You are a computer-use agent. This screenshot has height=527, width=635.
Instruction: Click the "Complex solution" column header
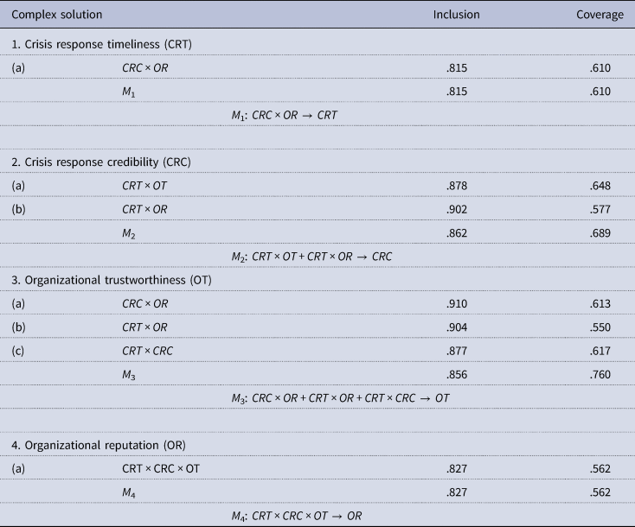pos(56,15)
